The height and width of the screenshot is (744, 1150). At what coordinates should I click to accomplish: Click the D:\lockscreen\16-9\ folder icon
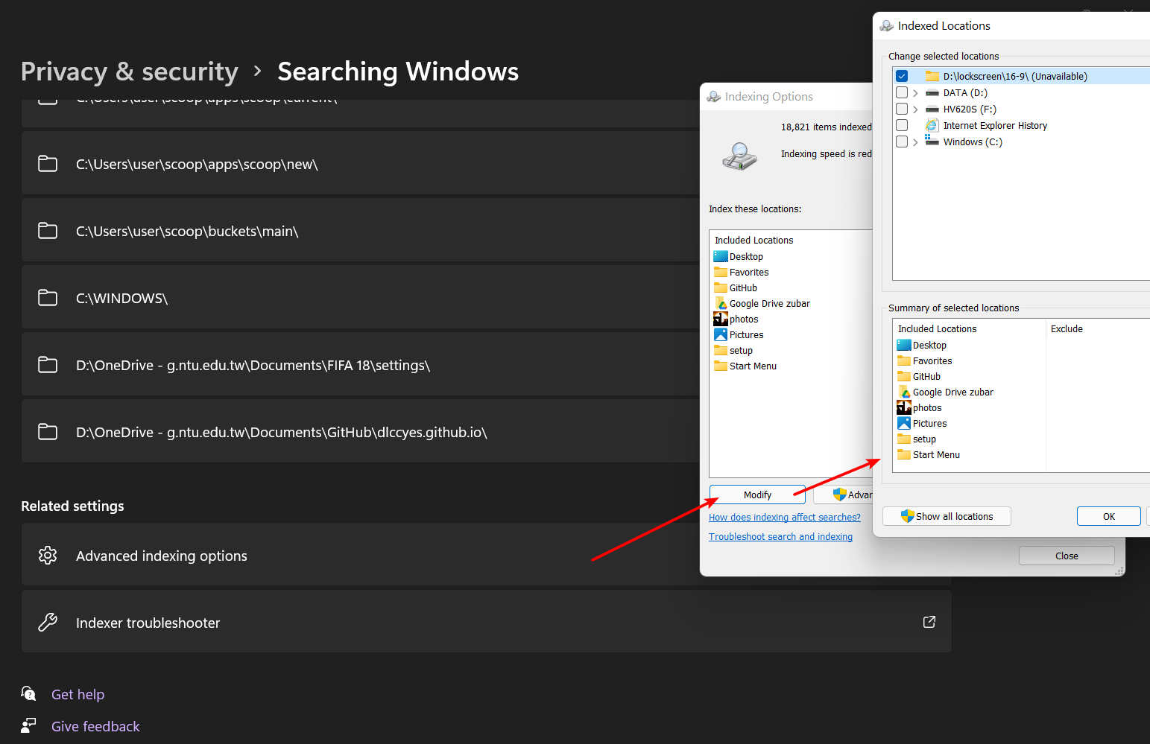pyautogui.click(x=932, y=76)
